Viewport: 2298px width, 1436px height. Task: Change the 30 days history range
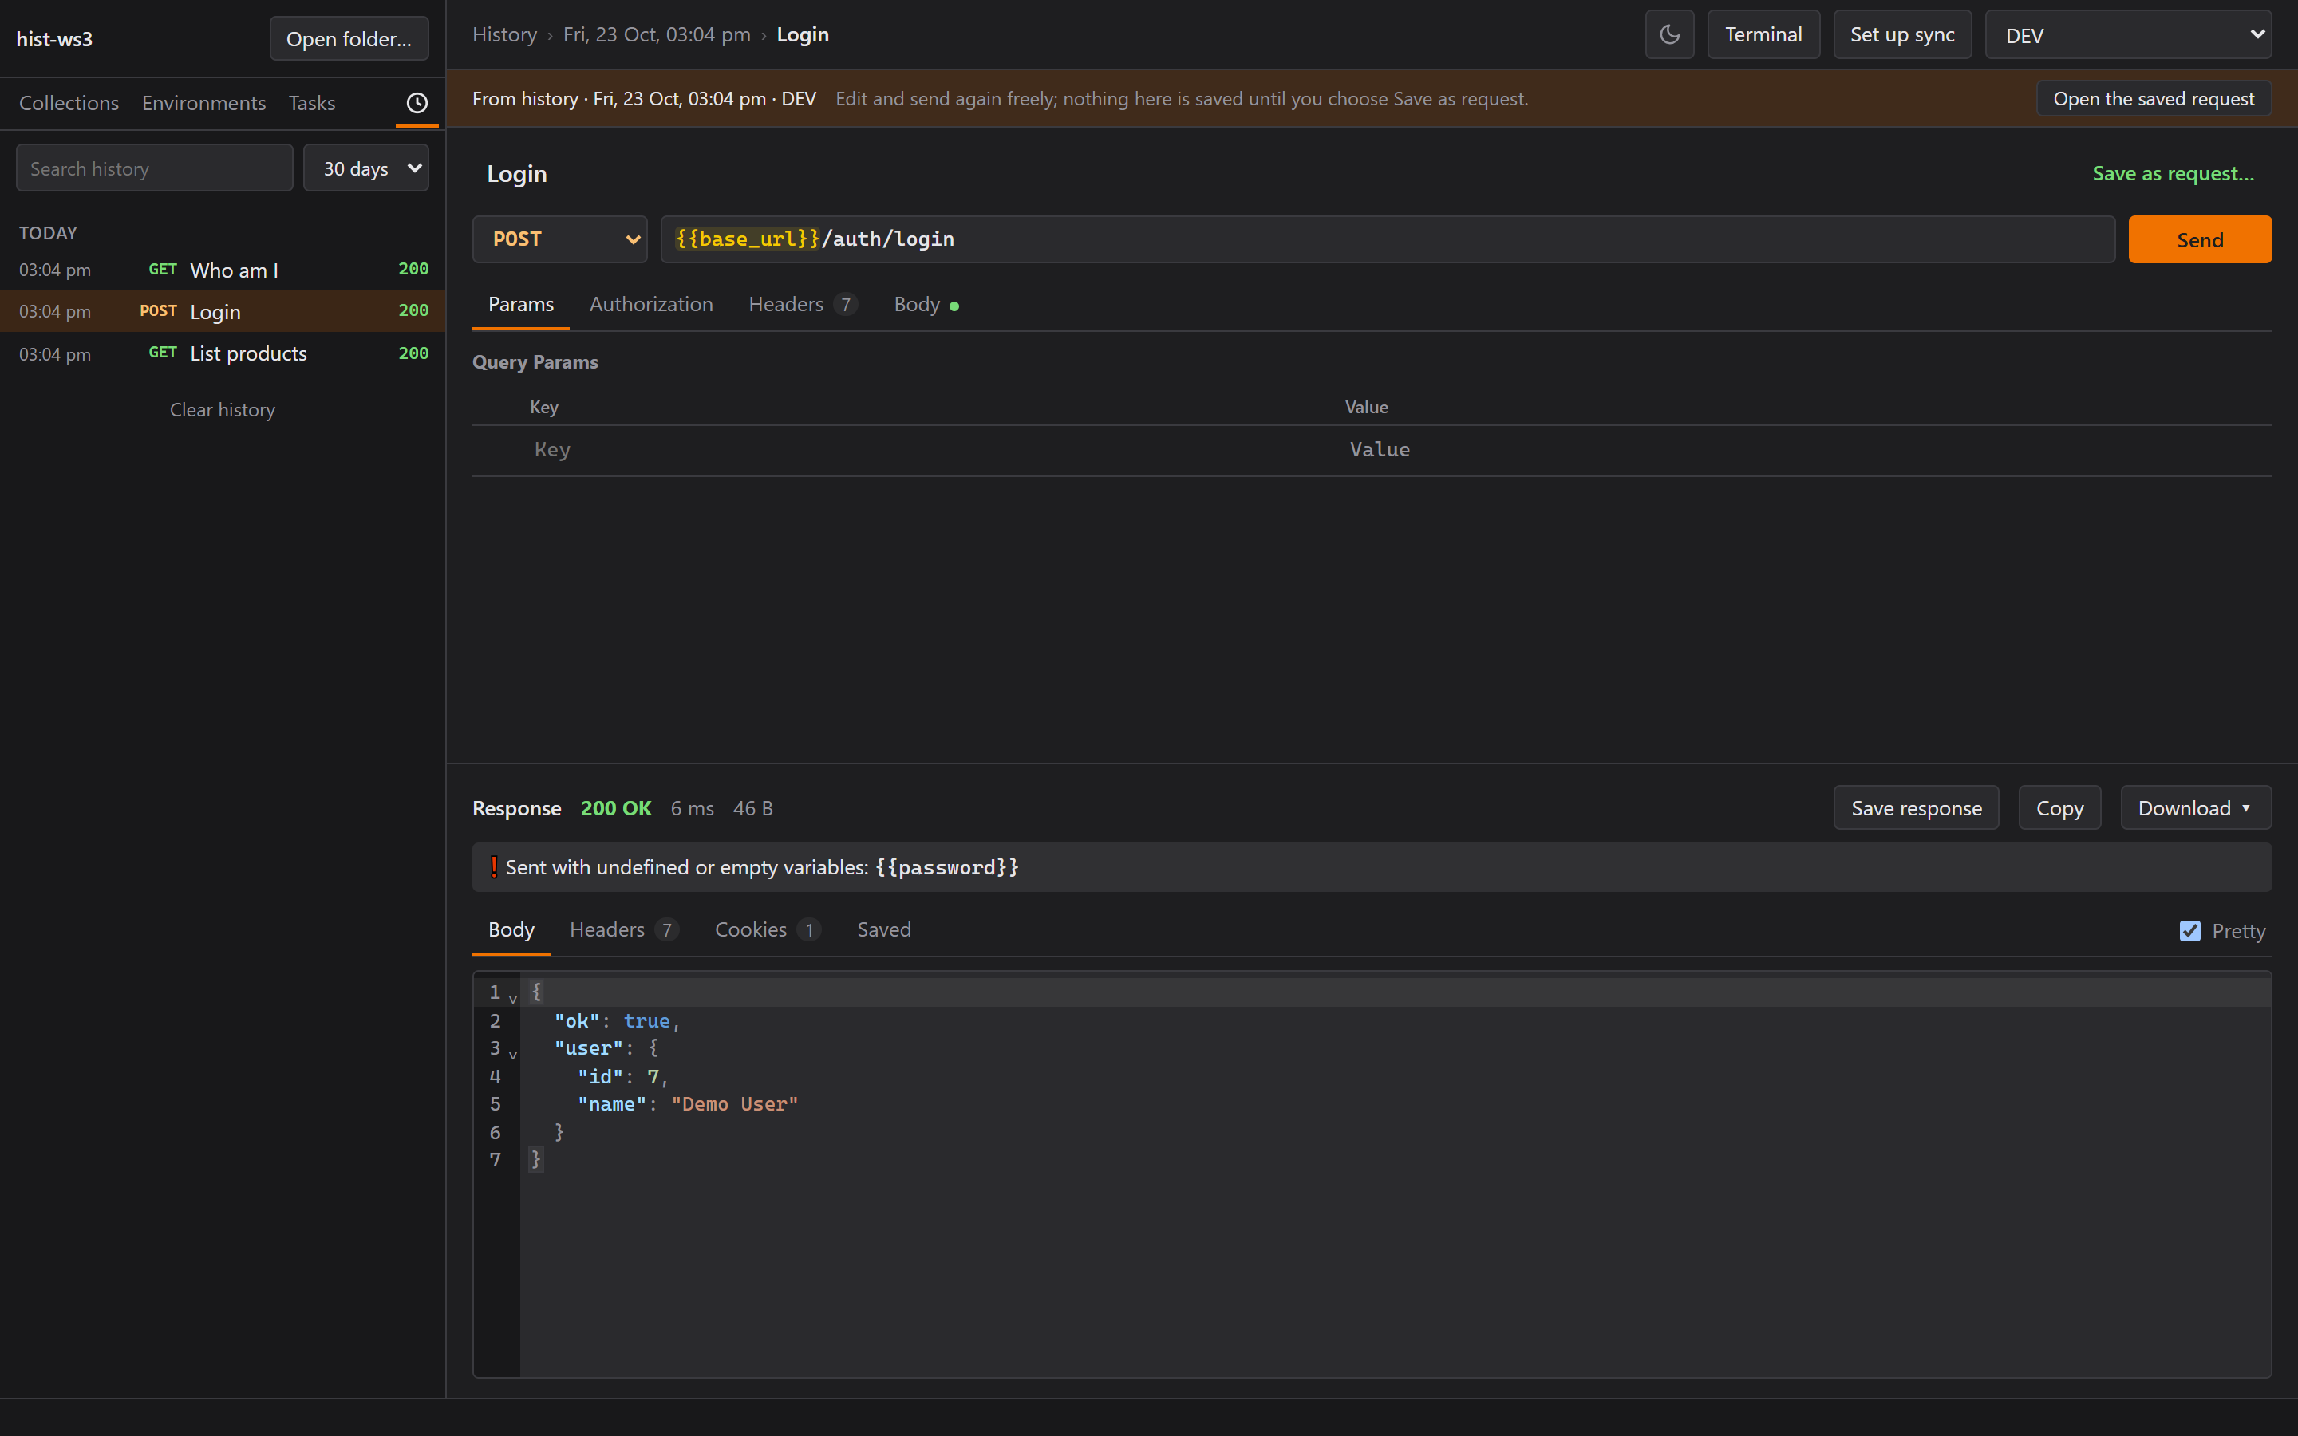click(x=365, y=168)
